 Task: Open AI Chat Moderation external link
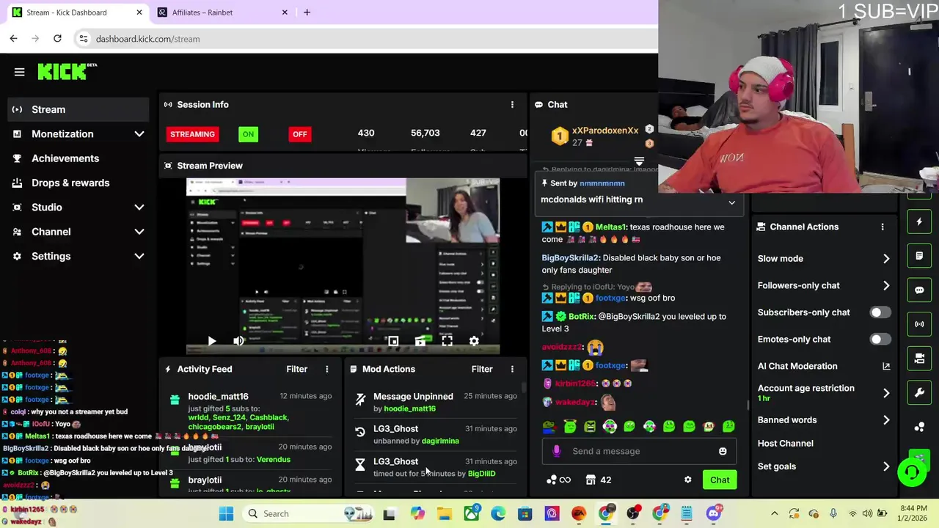pos(886,366)
